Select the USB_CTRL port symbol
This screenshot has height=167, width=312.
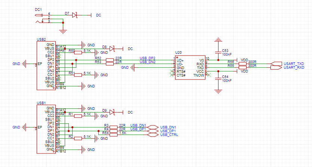[x=153, y=134]
